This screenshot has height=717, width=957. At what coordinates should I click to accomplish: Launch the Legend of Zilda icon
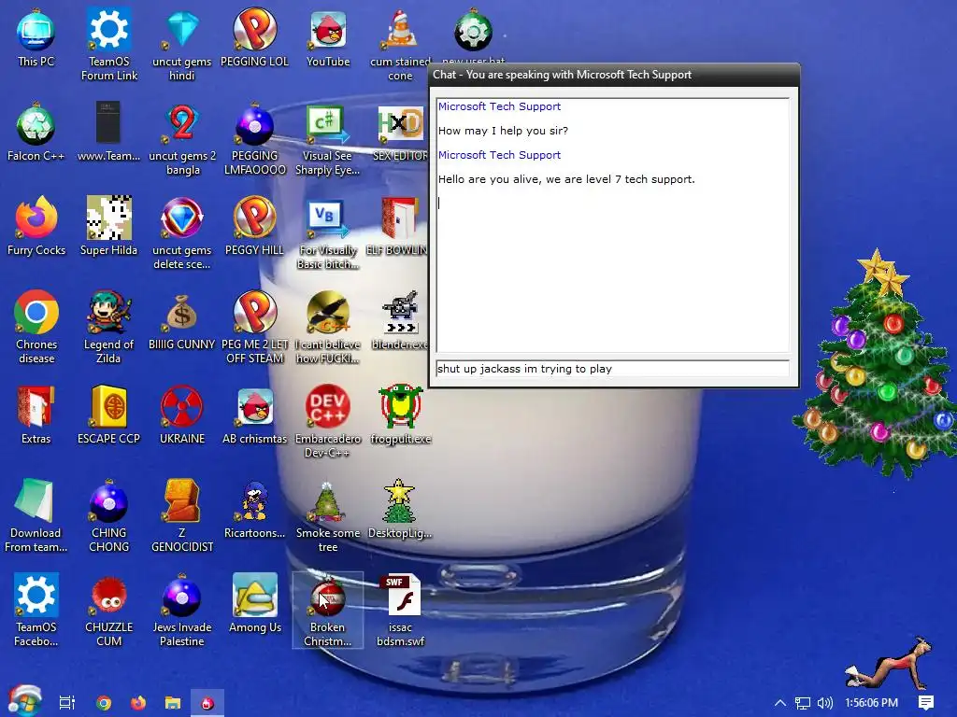tap(108, 327)
